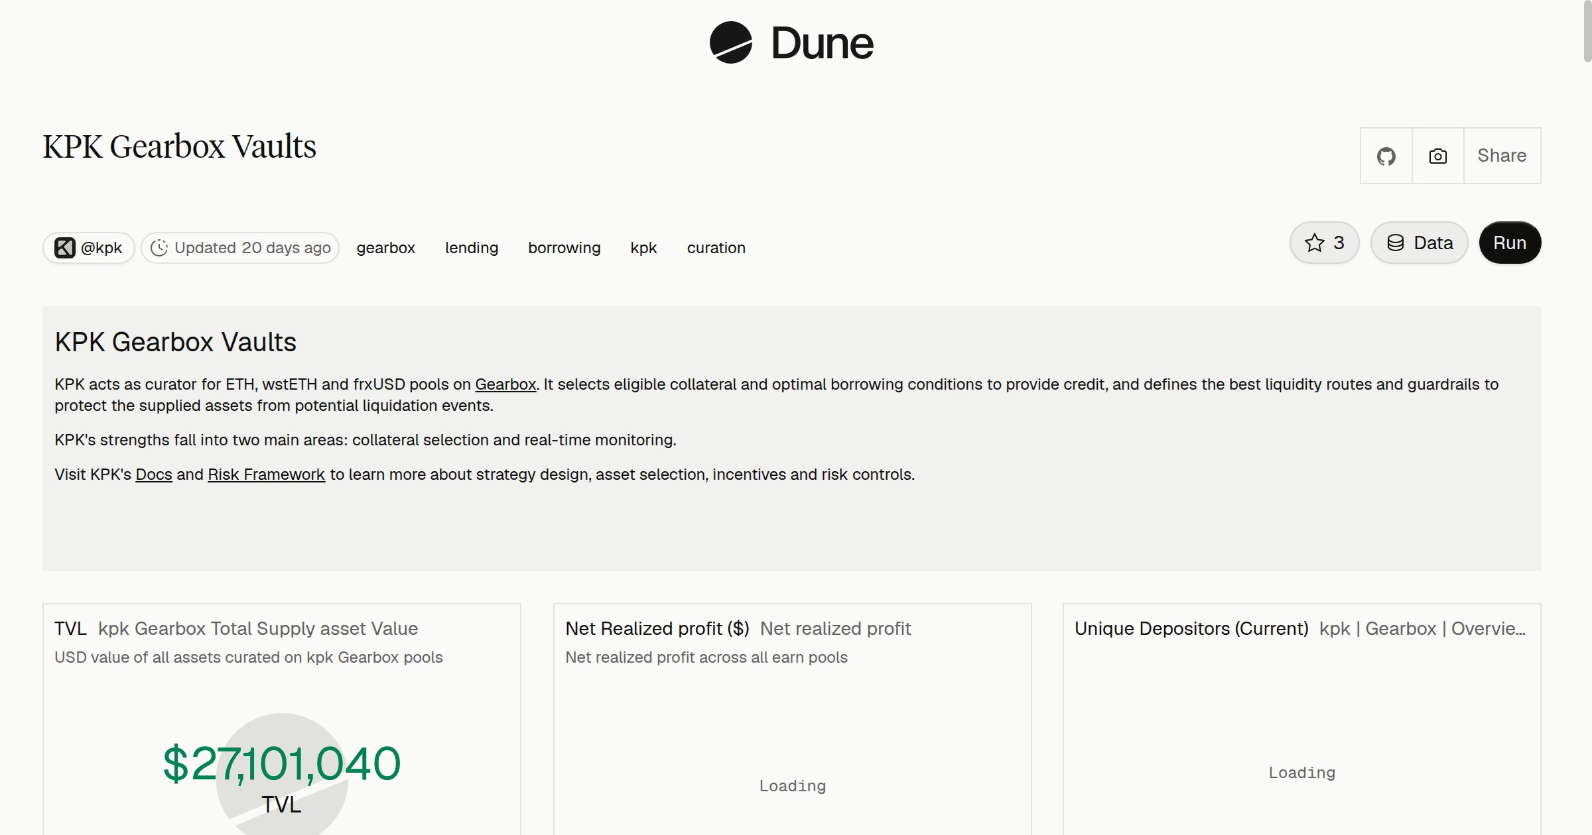Screen dimensions: 1592x835
Task: Select the curation tag
Action: tap(716, 248)
